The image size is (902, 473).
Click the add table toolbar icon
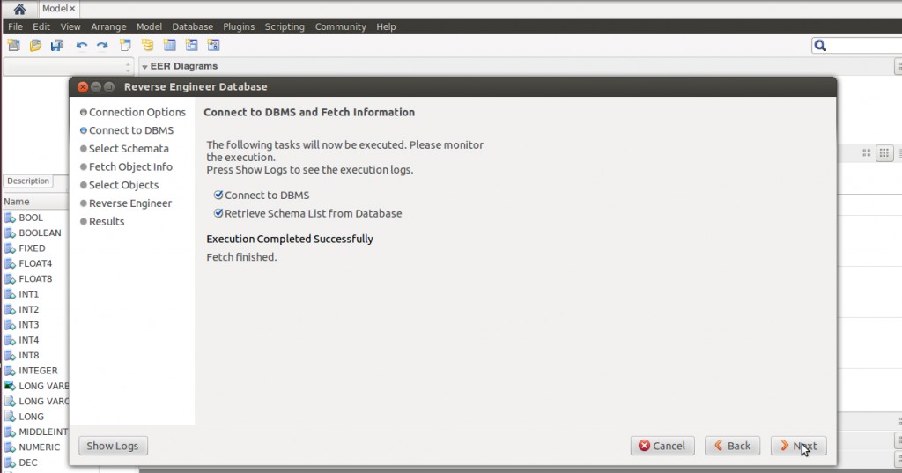tap(170, 46)
